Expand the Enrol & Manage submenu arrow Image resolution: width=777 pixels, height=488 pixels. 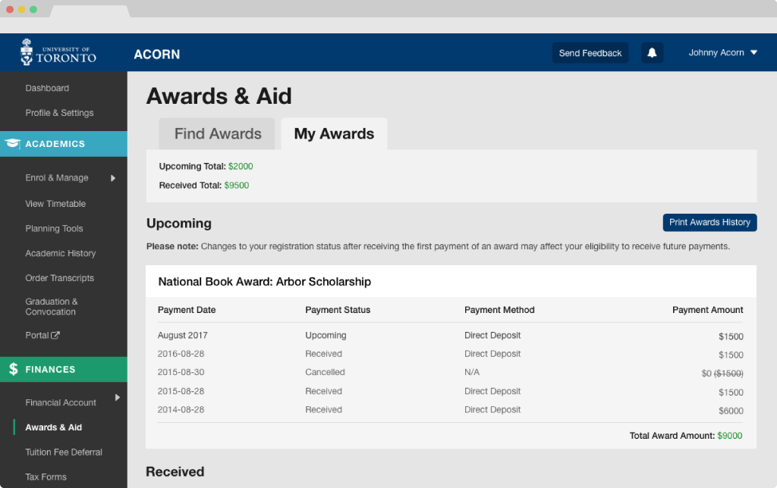coord(113,178)
